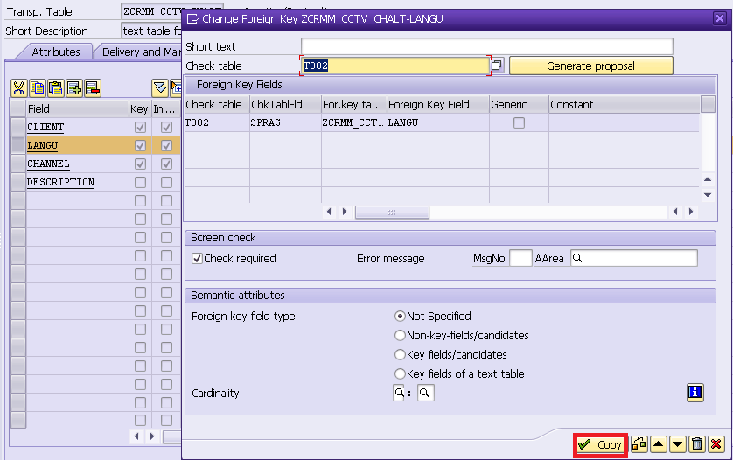The image size is (733, 460).
Task: Switch to the Attributes tab
Action: [56, 52]
